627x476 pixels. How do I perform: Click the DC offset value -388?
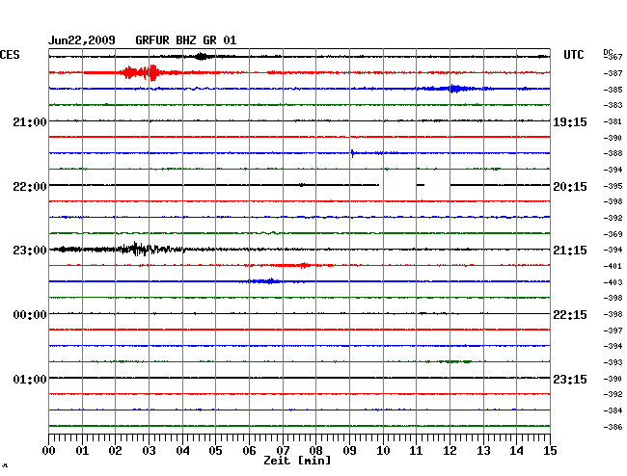[x=613, y=153]
